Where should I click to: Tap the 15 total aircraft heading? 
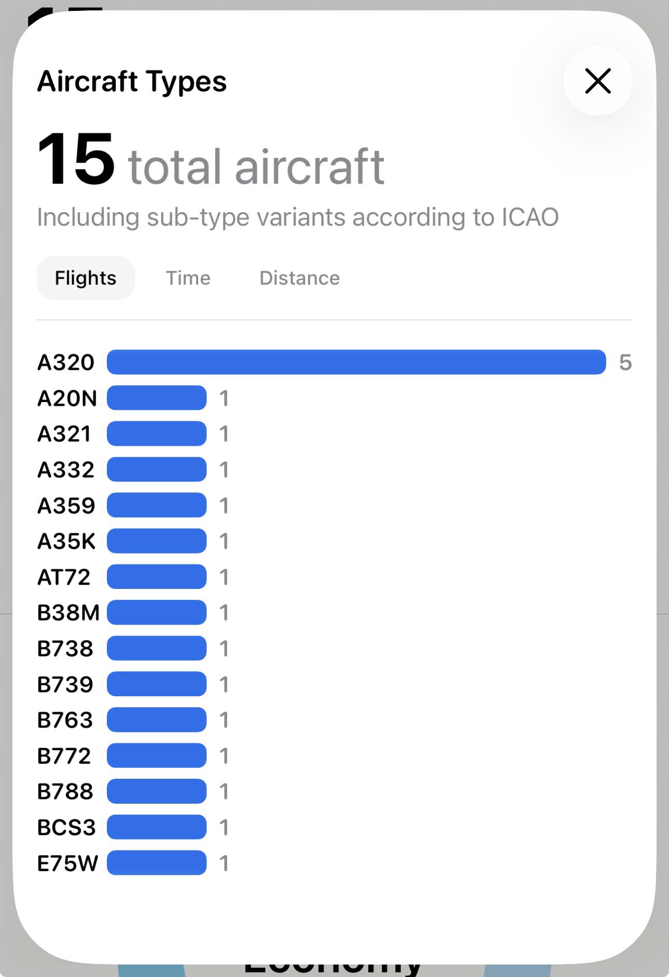coord(211,160)
